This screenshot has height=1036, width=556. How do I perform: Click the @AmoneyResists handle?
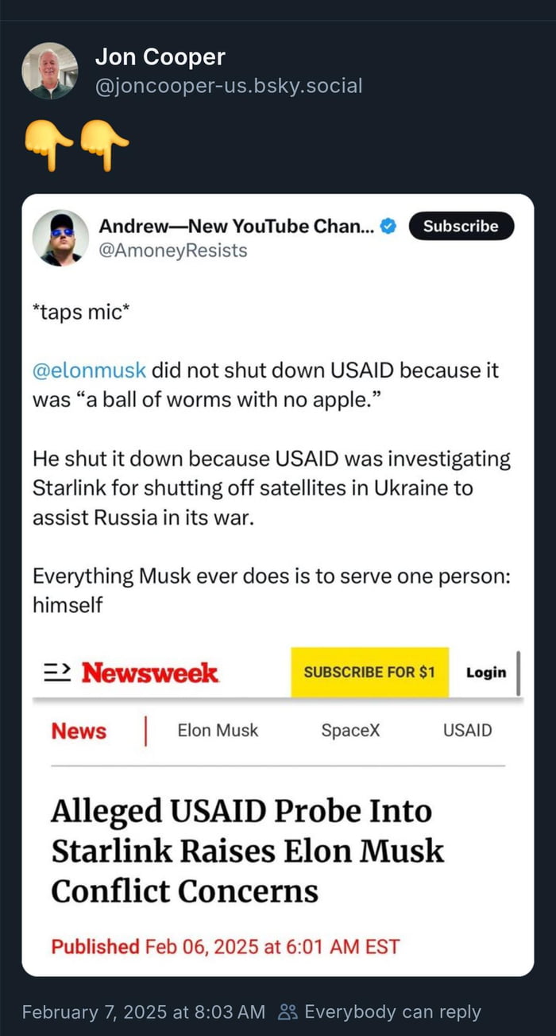pyautogui.click(x=172, y=250)
